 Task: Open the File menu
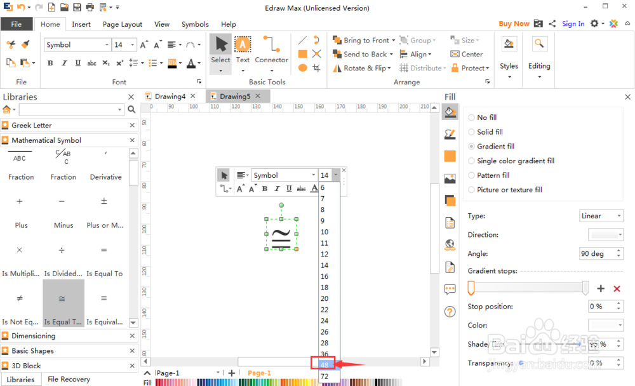coord(17,24)
